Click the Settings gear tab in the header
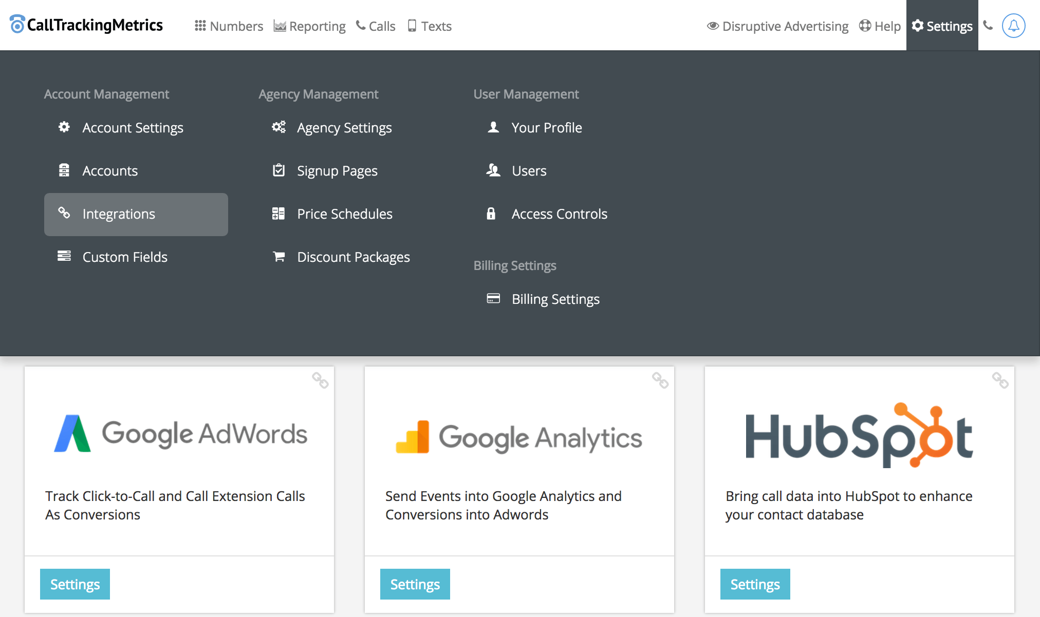 coord(942,26)
